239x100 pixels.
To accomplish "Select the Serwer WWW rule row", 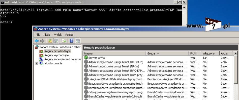I will coord(158,58).
